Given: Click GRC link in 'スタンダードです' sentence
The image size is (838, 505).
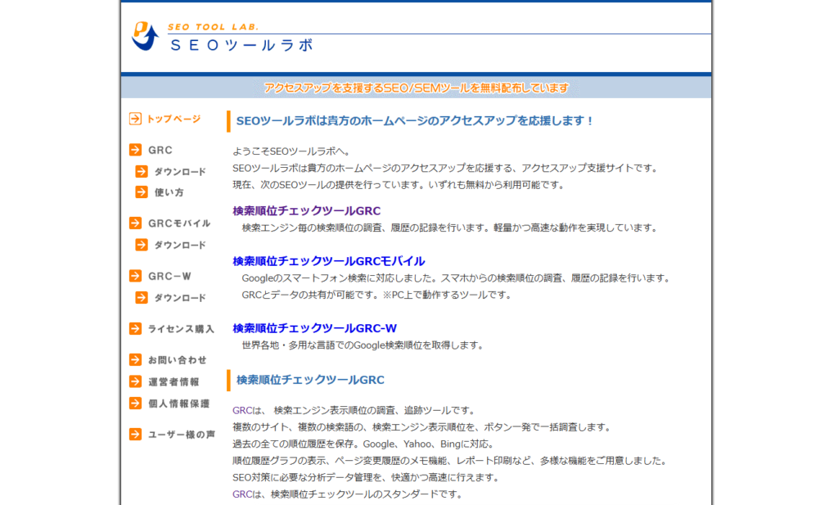Looking at the screenshot, I should 241,494.
